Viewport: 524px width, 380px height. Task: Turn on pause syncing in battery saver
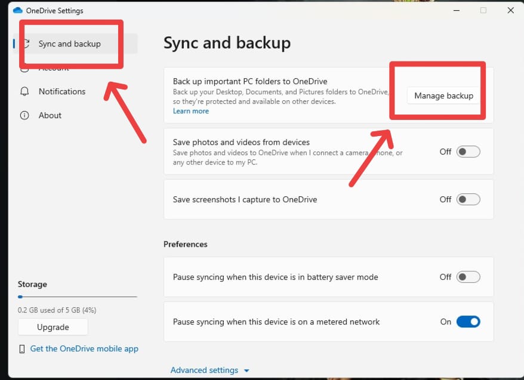468,277
